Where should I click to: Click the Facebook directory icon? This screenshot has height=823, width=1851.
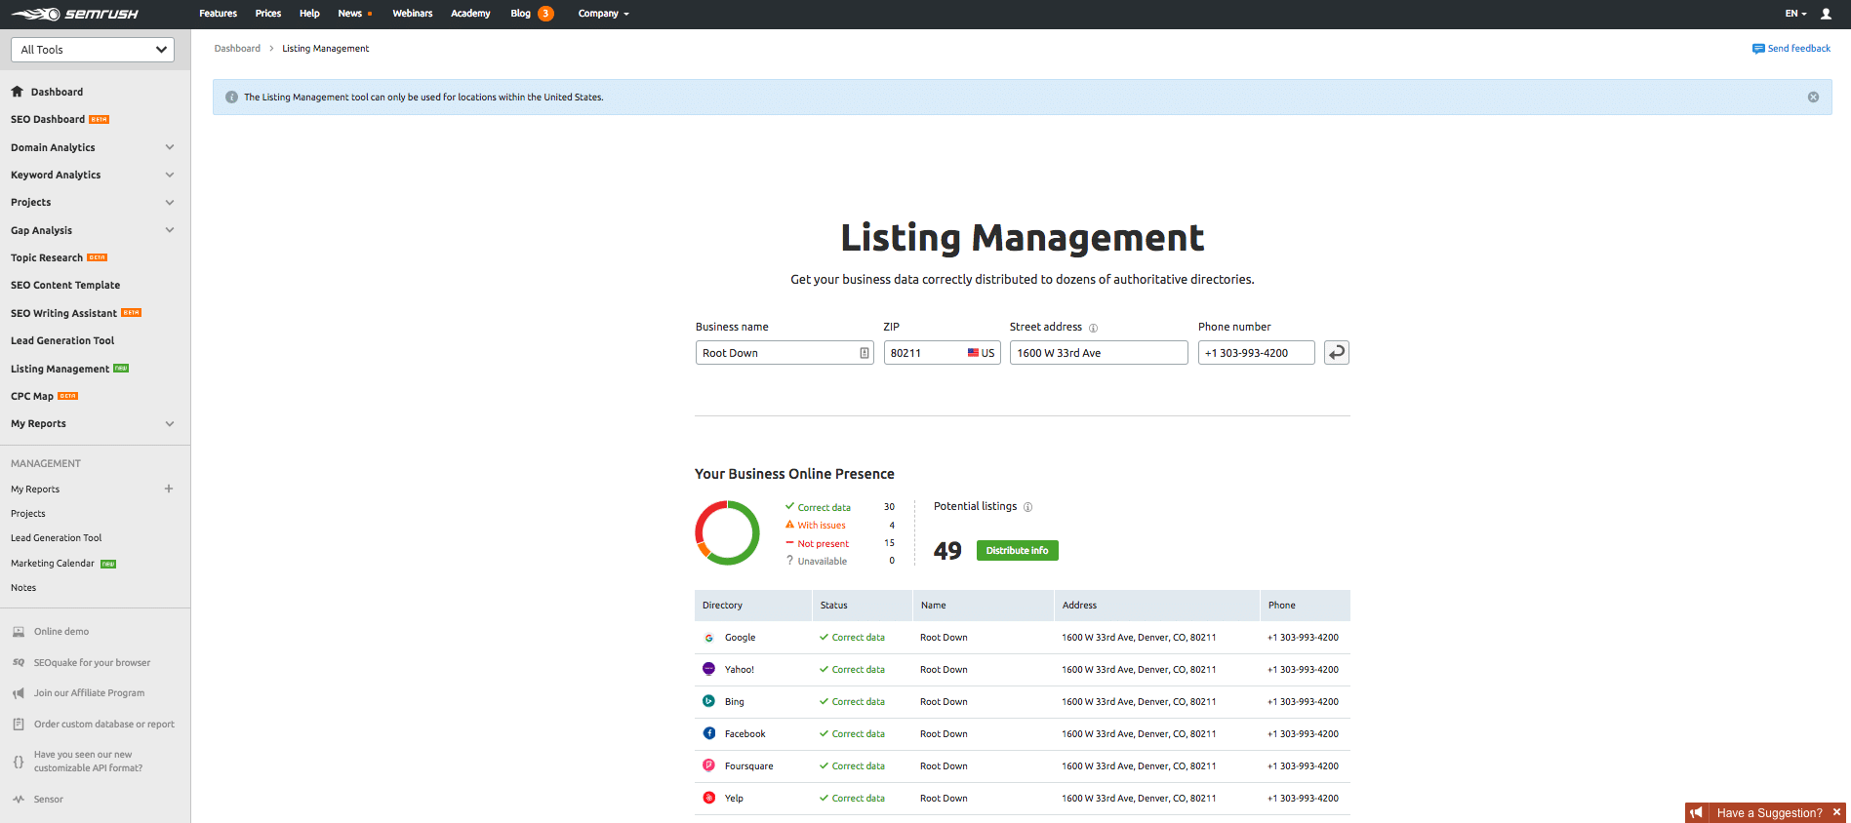(708, 733)
